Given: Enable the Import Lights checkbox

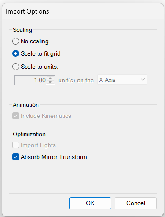Looking at the screenshot, I should [16, 145].
